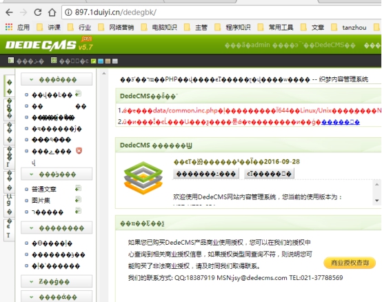Select the bottom vertical sidebar tab ending with T

(x=9, y=230)
